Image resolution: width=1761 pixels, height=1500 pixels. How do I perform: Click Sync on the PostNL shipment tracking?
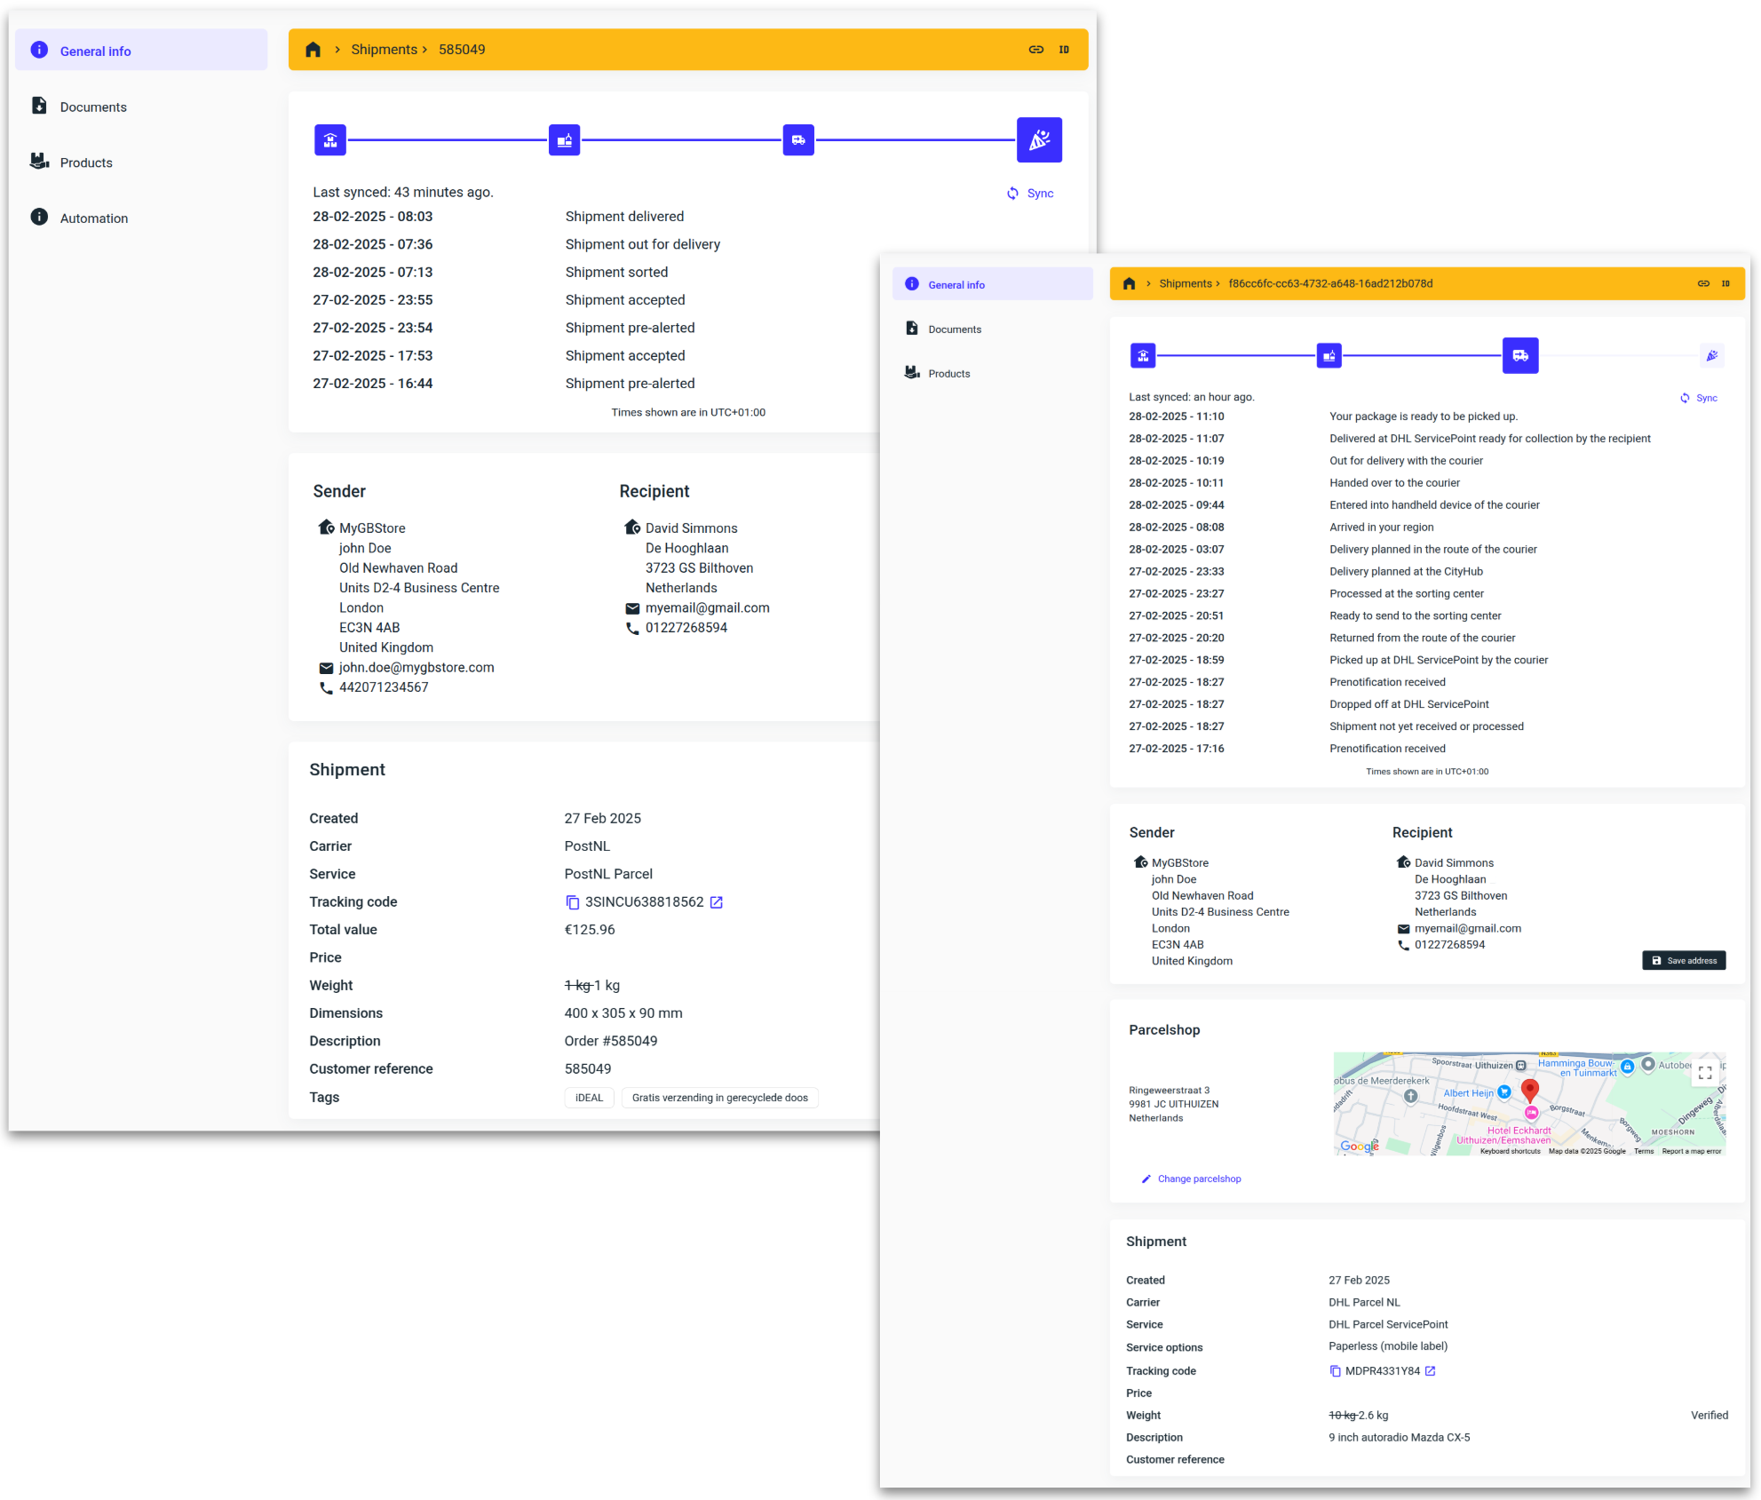tap(1031, 194)
